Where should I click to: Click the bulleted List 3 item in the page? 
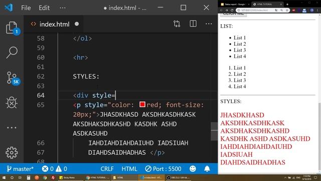[240, 50]
